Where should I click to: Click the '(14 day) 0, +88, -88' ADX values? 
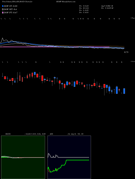[x=75, y=134]
